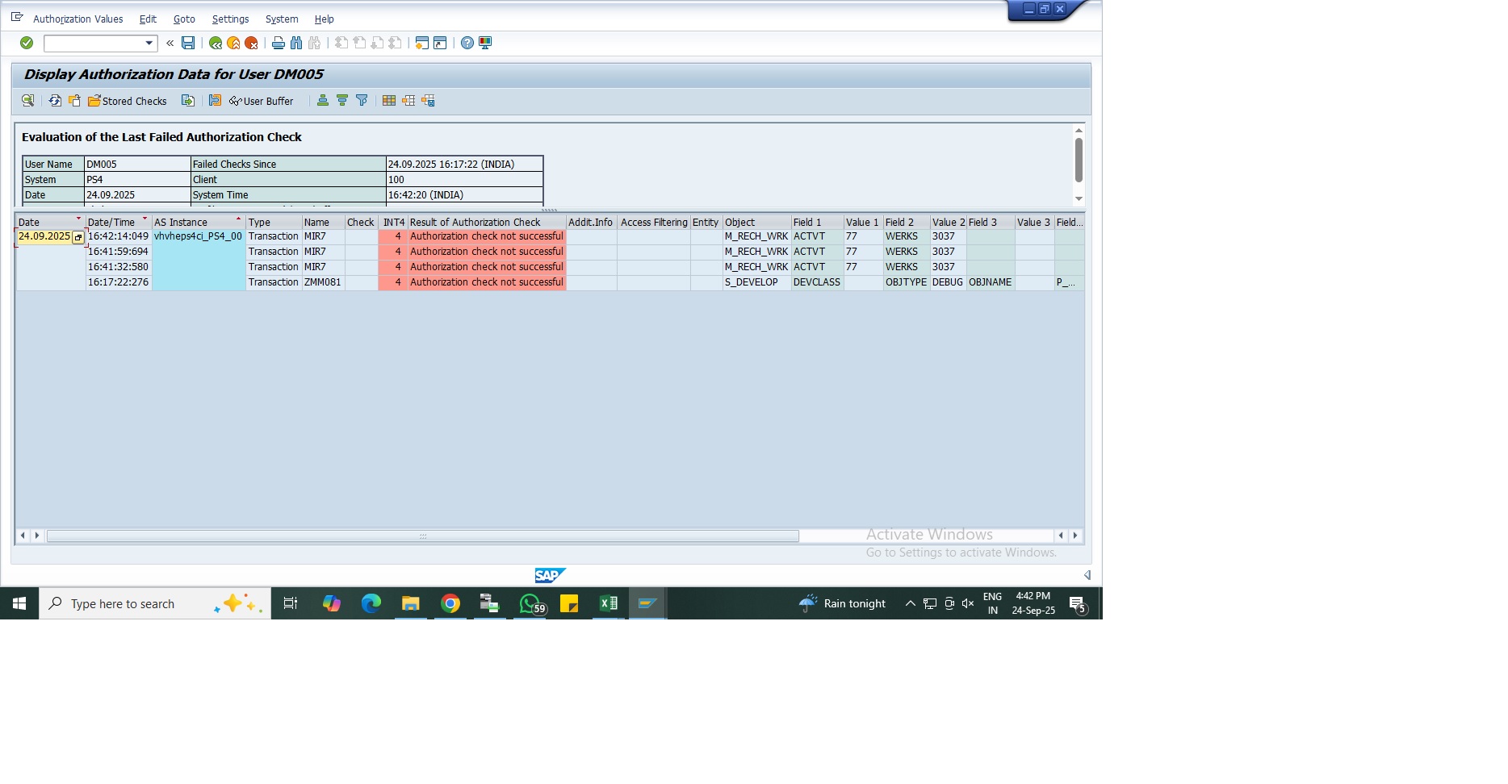The image size is (1508, 784).
Task: Open value help on date 24.09.2025 cell
Action: 78,237
